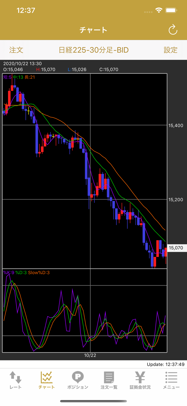This screenshot has height=406, width=187.
Task: Tap the Wi-Fi status icon
Action: (158, 10)
